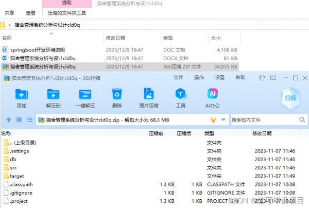The image size is (309, 208).
Task: Open the 查看 tab in Explorer ribbon
Action: [30, 13]
